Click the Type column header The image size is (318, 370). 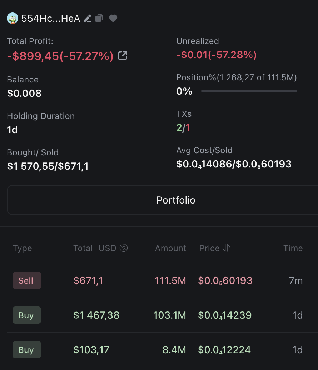(x=22, y=248)
